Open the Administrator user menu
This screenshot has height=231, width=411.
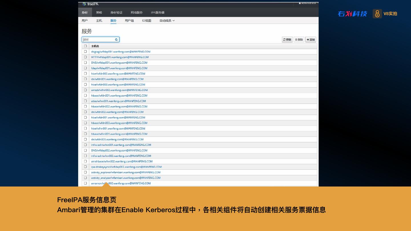(x=308, y=3)
